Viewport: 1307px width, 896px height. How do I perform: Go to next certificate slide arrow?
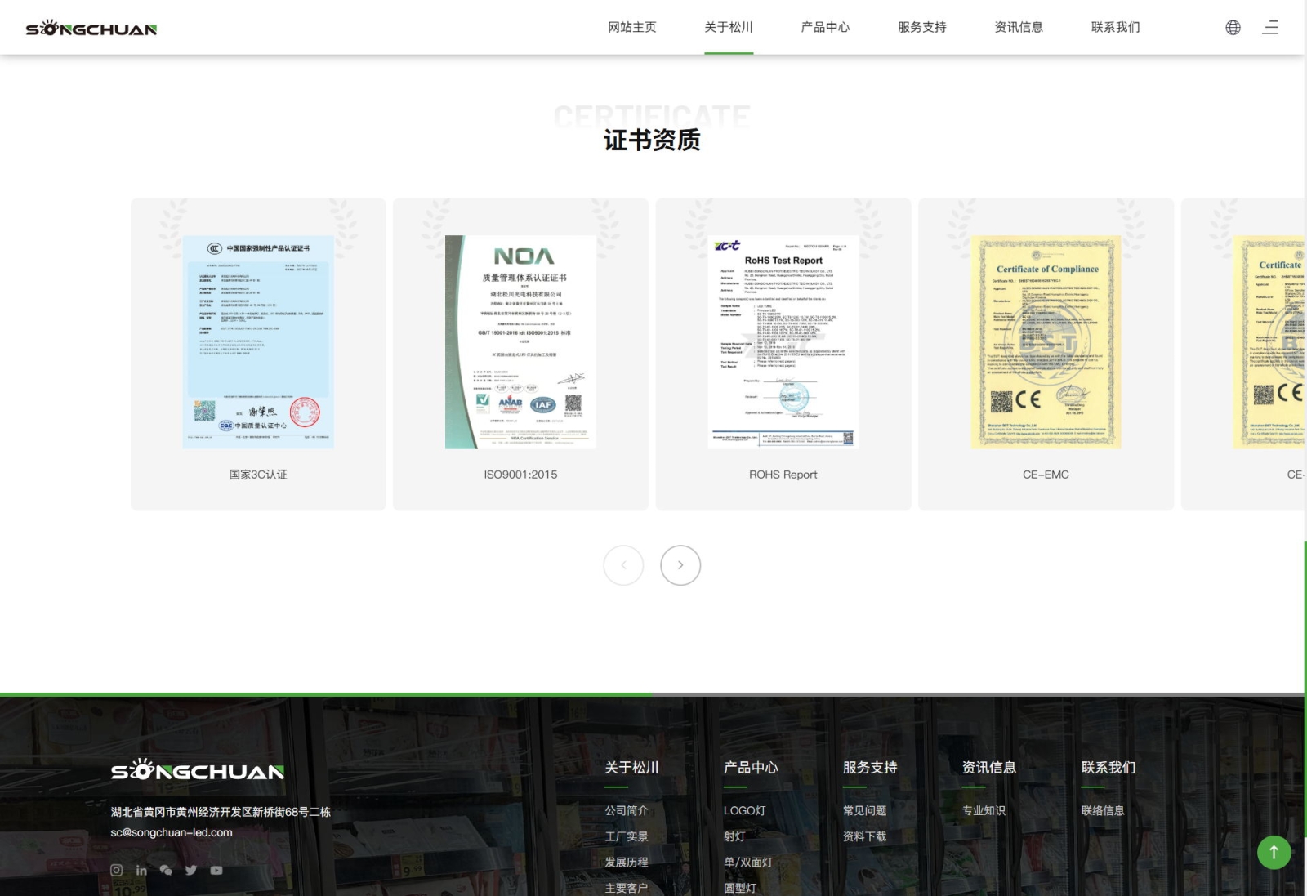(680, 565)
